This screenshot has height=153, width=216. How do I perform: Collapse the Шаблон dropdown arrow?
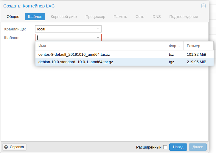pos(98,38)
